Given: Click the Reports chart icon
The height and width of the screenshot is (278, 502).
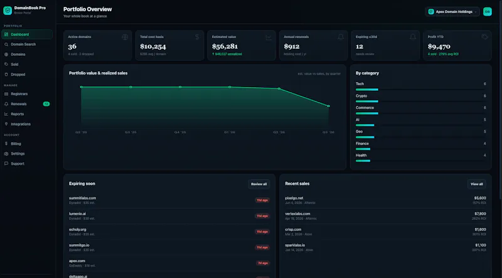Looking at the screenshot, I should click(6, 114).
